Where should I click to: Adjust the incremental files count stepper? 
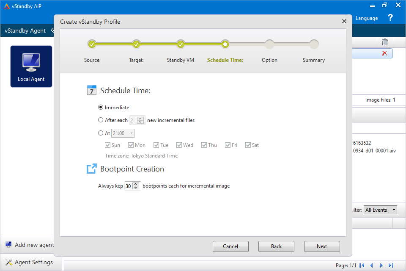[140, 120]
